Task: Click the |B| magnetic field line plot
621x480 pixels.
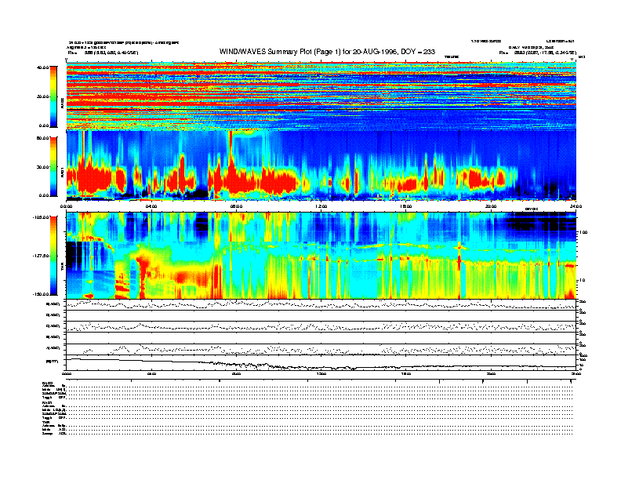Action: 321,362
